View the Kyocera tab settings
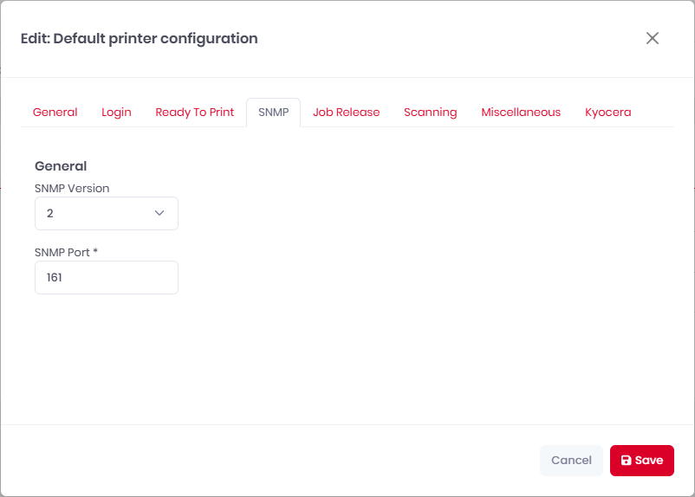Screen dimensions: 695x497 [607, 113]
